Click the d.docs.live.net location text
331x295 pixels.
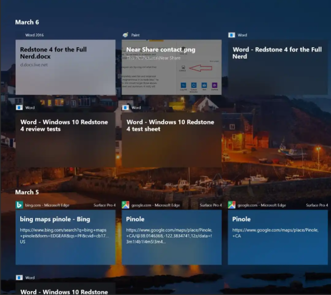coord(34,65)
